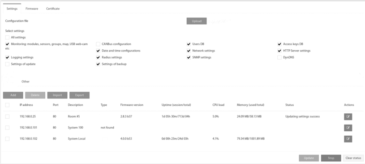365x164 pixels.
Task: Edit the 192.168.0.25 device entry
Action: pos(348,117)
